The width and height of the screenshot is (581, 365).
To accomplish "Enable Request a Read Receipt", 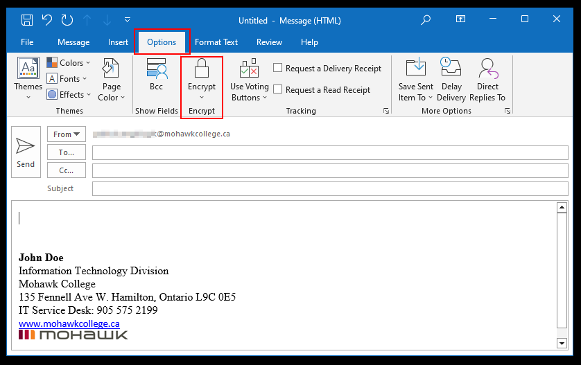I will pos(278,89).
